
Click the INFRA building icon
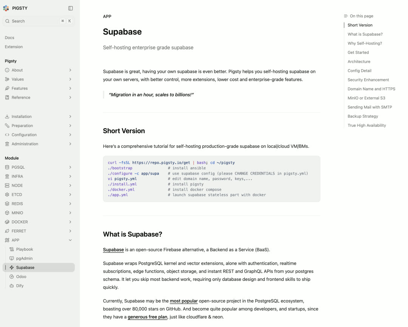click(x=7, y=177)
